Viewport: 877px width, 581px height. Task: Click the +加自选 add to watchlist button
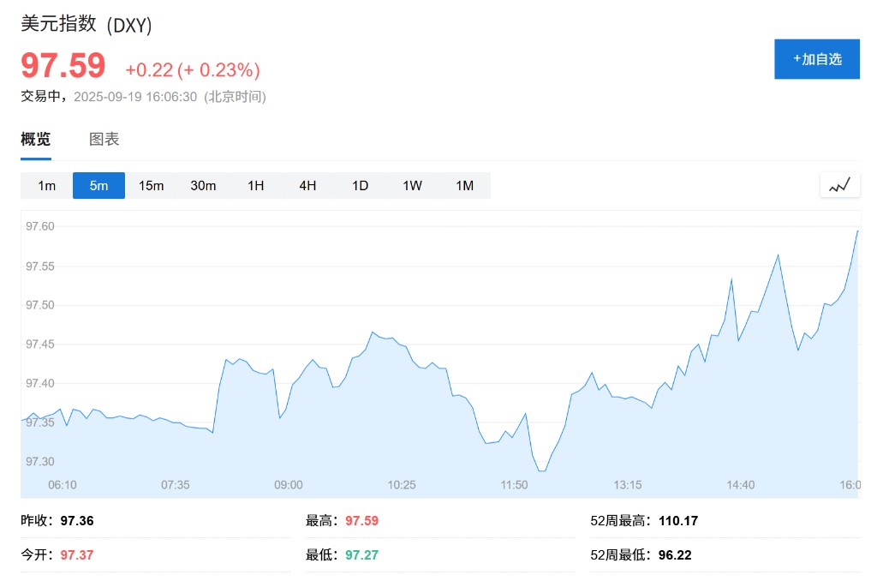816,59
